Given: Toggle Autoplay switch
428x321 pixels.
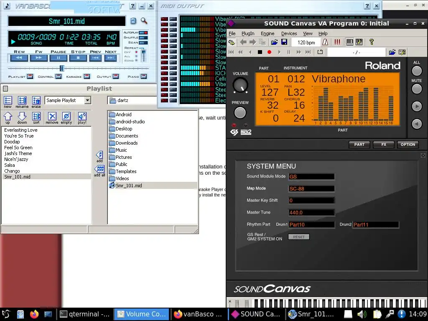Looking at the screenshot, I should tap(143, 33).
